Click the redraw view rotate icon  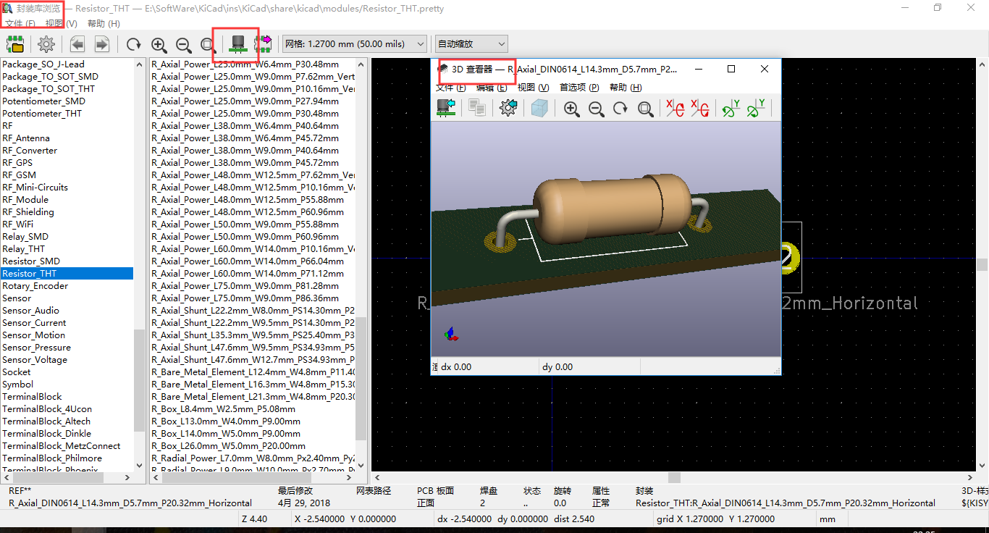pyautogui.click(x=133, y=44)
